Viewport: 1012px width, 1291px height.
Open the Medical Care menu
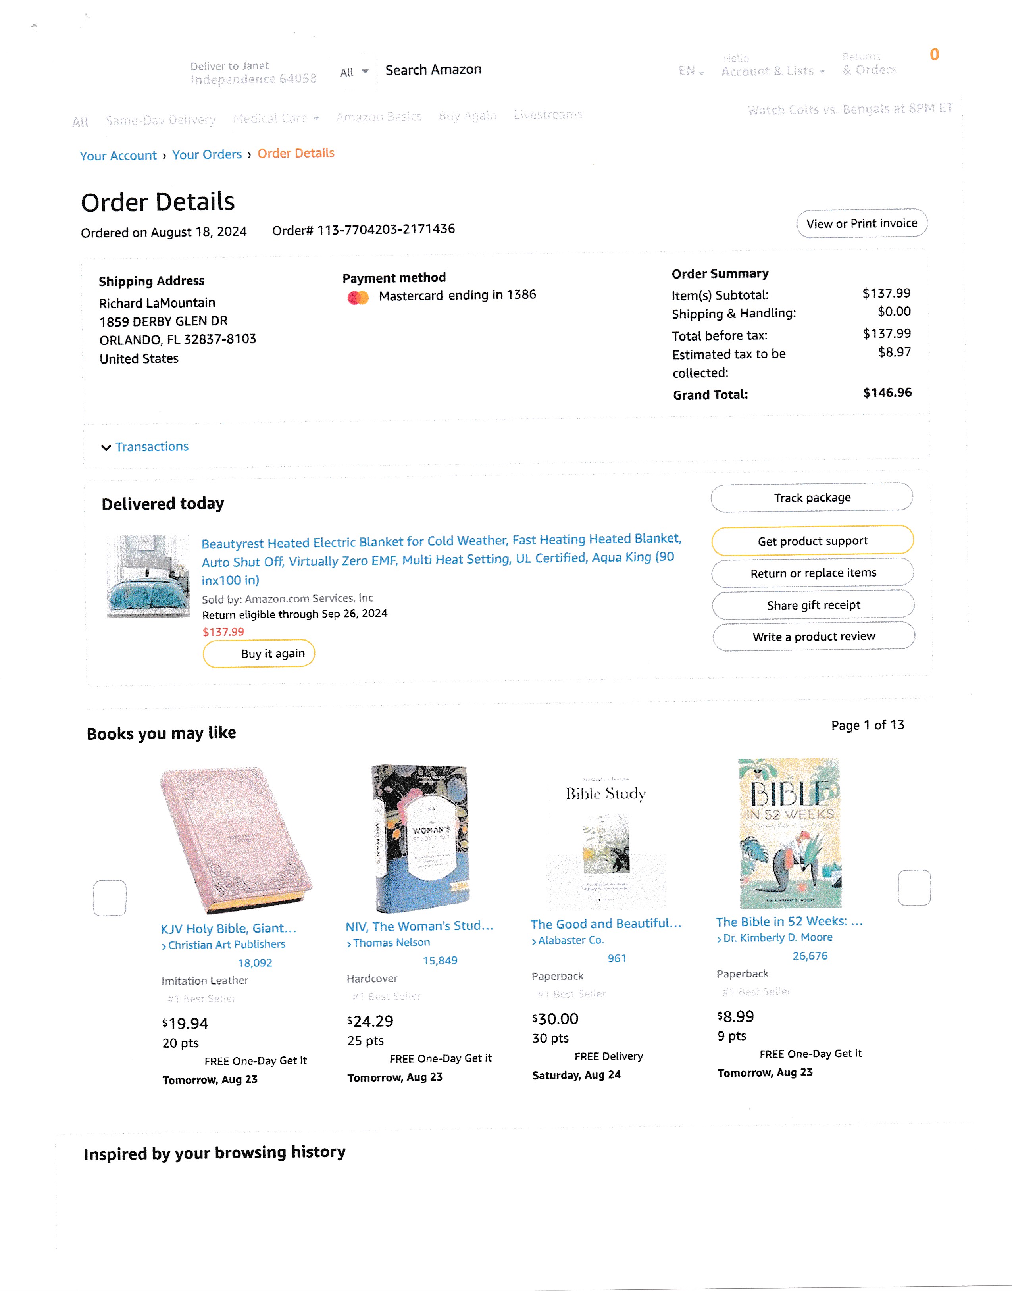pyautogui.click(x=276, y=119)
